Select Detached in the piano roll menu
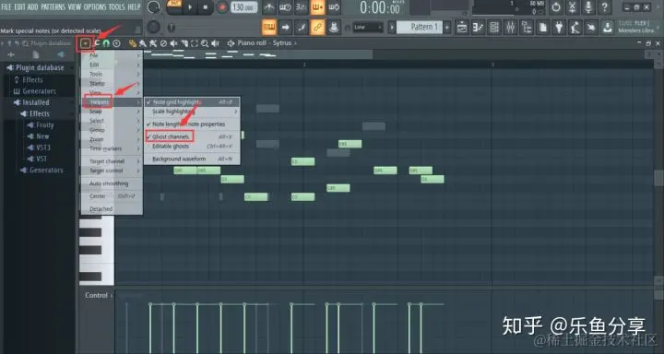Viewport: 664px width, 354px height. click(113, 208)
